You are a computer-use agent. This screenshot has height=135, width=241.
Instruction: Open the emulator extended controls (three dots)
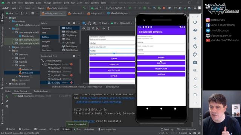[x=195, y=103]
